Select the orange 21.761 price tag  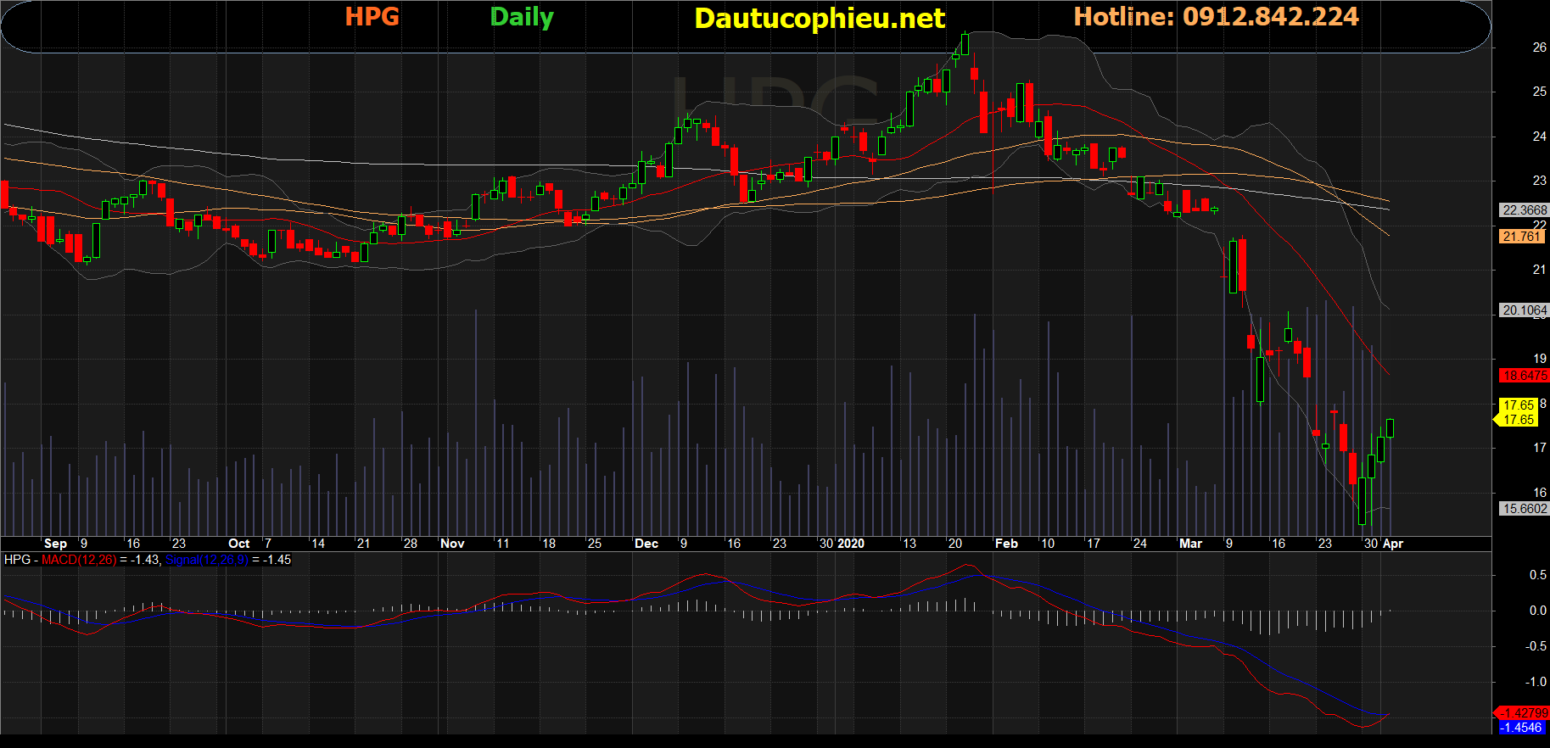pos(1522,237)
